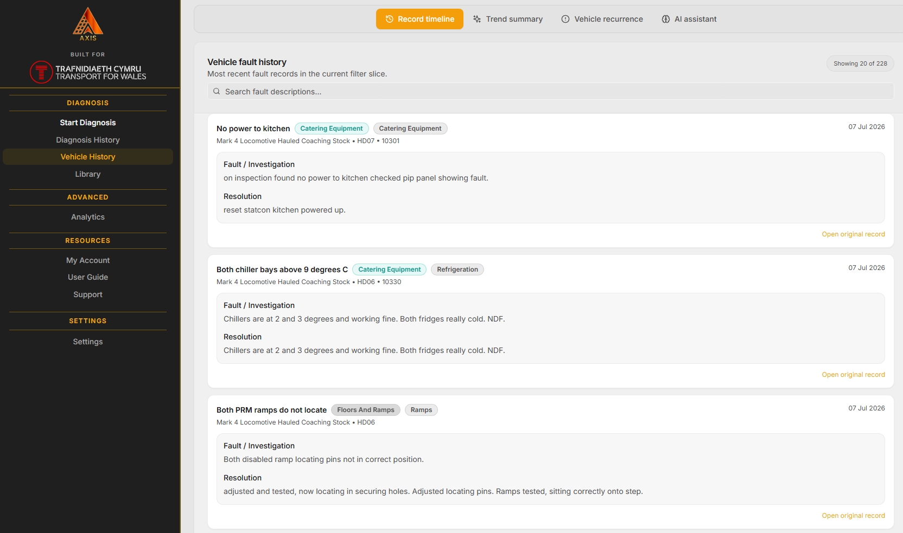Click the AXIS logo icon

(88, 24)
